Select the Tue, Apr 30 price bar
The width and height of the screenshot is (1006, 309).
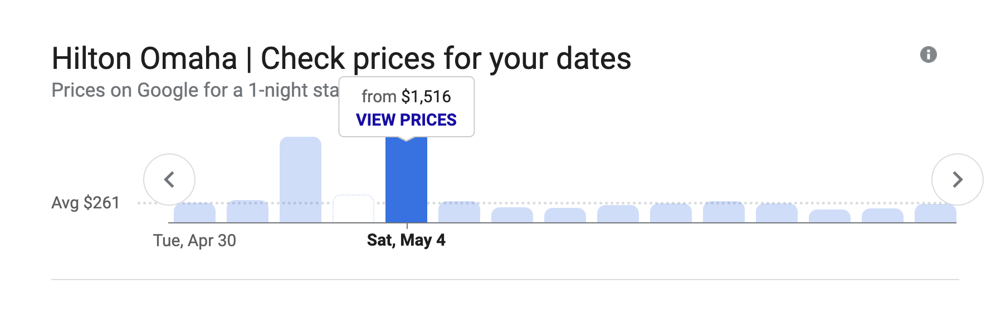[x=194, y=213]
